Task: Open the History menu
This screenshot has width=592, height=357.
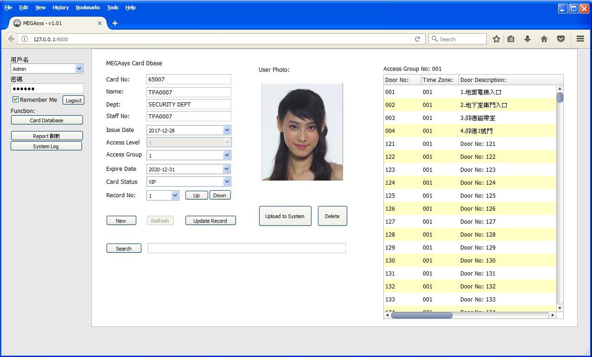Action: [x=60, y=7]
